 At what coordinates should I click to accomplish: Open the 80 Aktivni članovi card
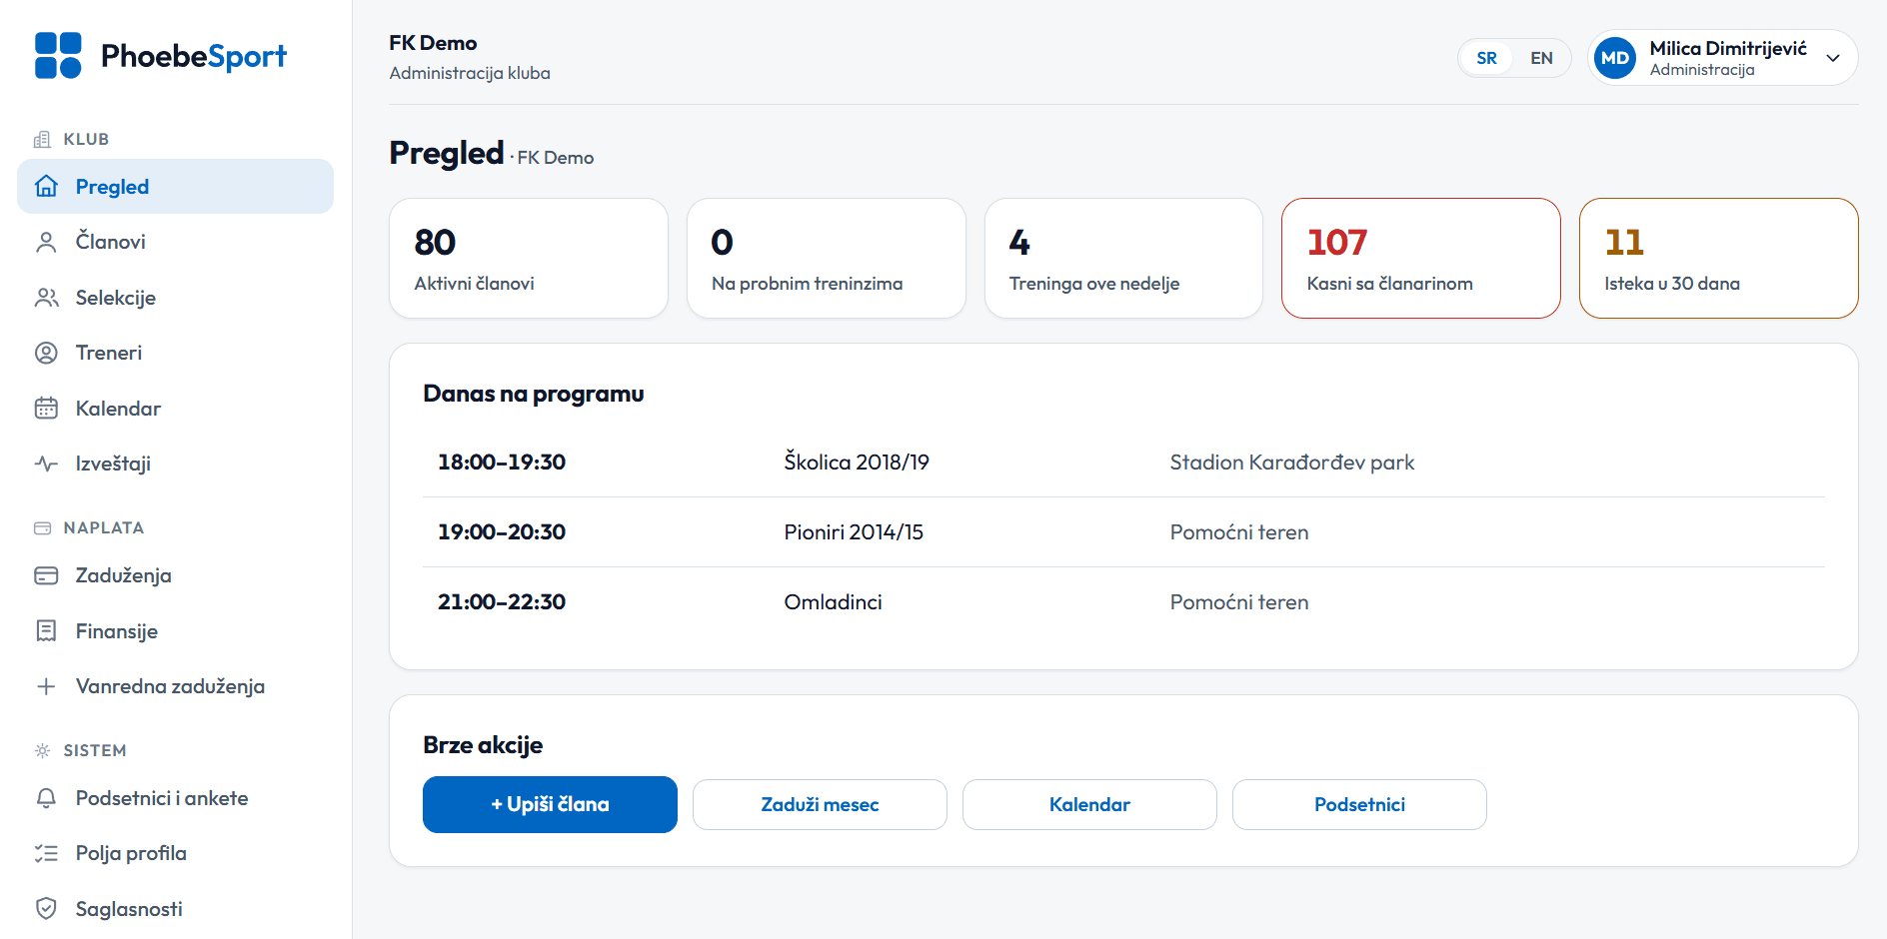(x=529, y=258)
